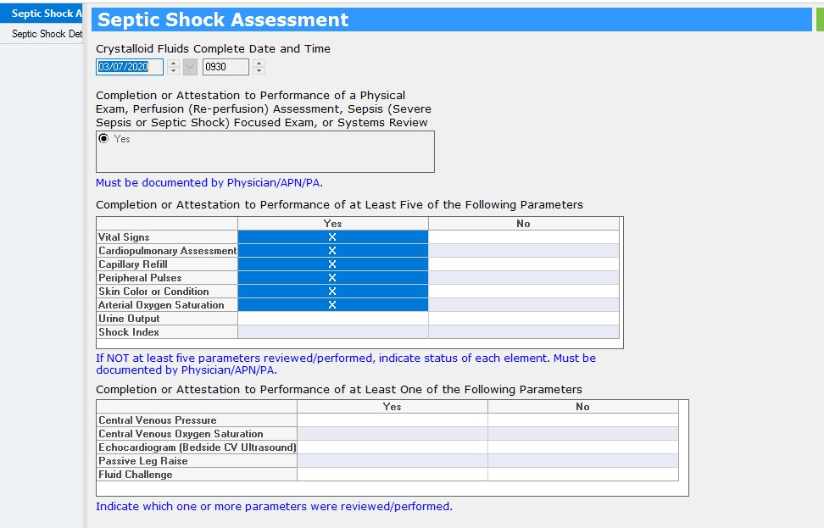This screenshot has height=528, width=824.
Task: Click the Septic Shock Assessment blue header
Action: (451, 19)
